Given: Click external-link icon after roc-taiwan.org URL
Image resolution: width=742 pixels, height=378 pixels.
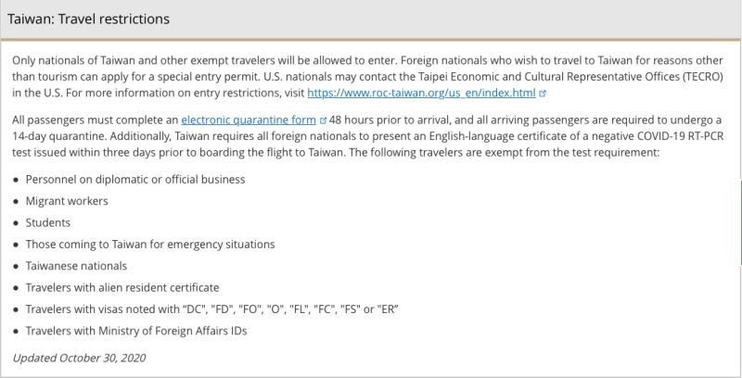Looking at the screenshot, I should point(543,94).
